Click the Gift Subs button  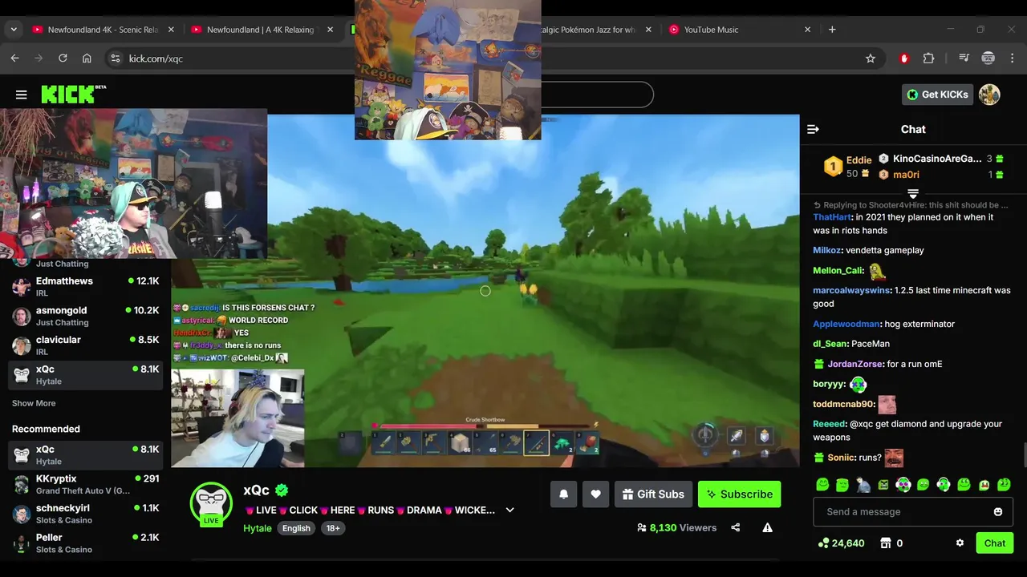tap(653, 494)
